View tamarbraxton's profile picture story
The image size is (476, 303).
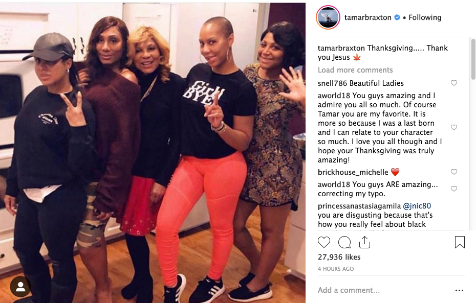pos(328,17)
